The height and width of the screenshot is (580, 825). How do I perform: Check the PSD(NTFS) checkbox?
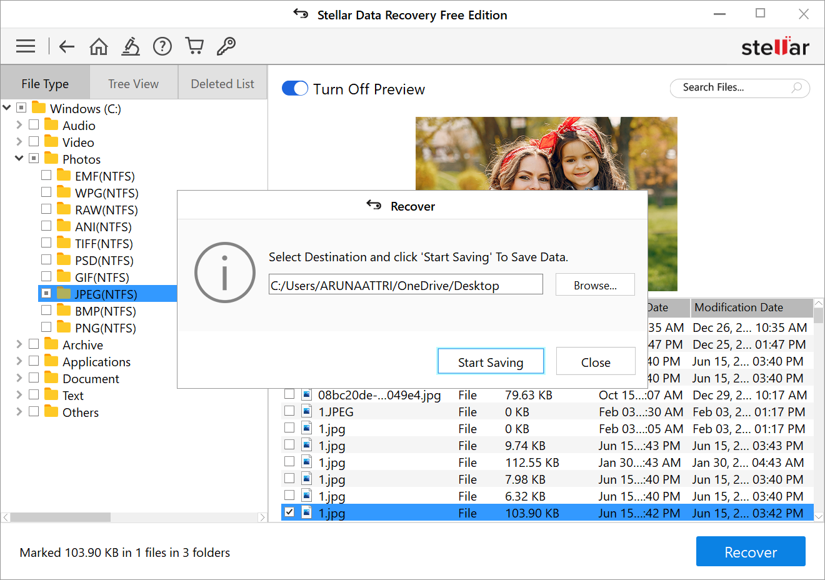pos(46,259)
